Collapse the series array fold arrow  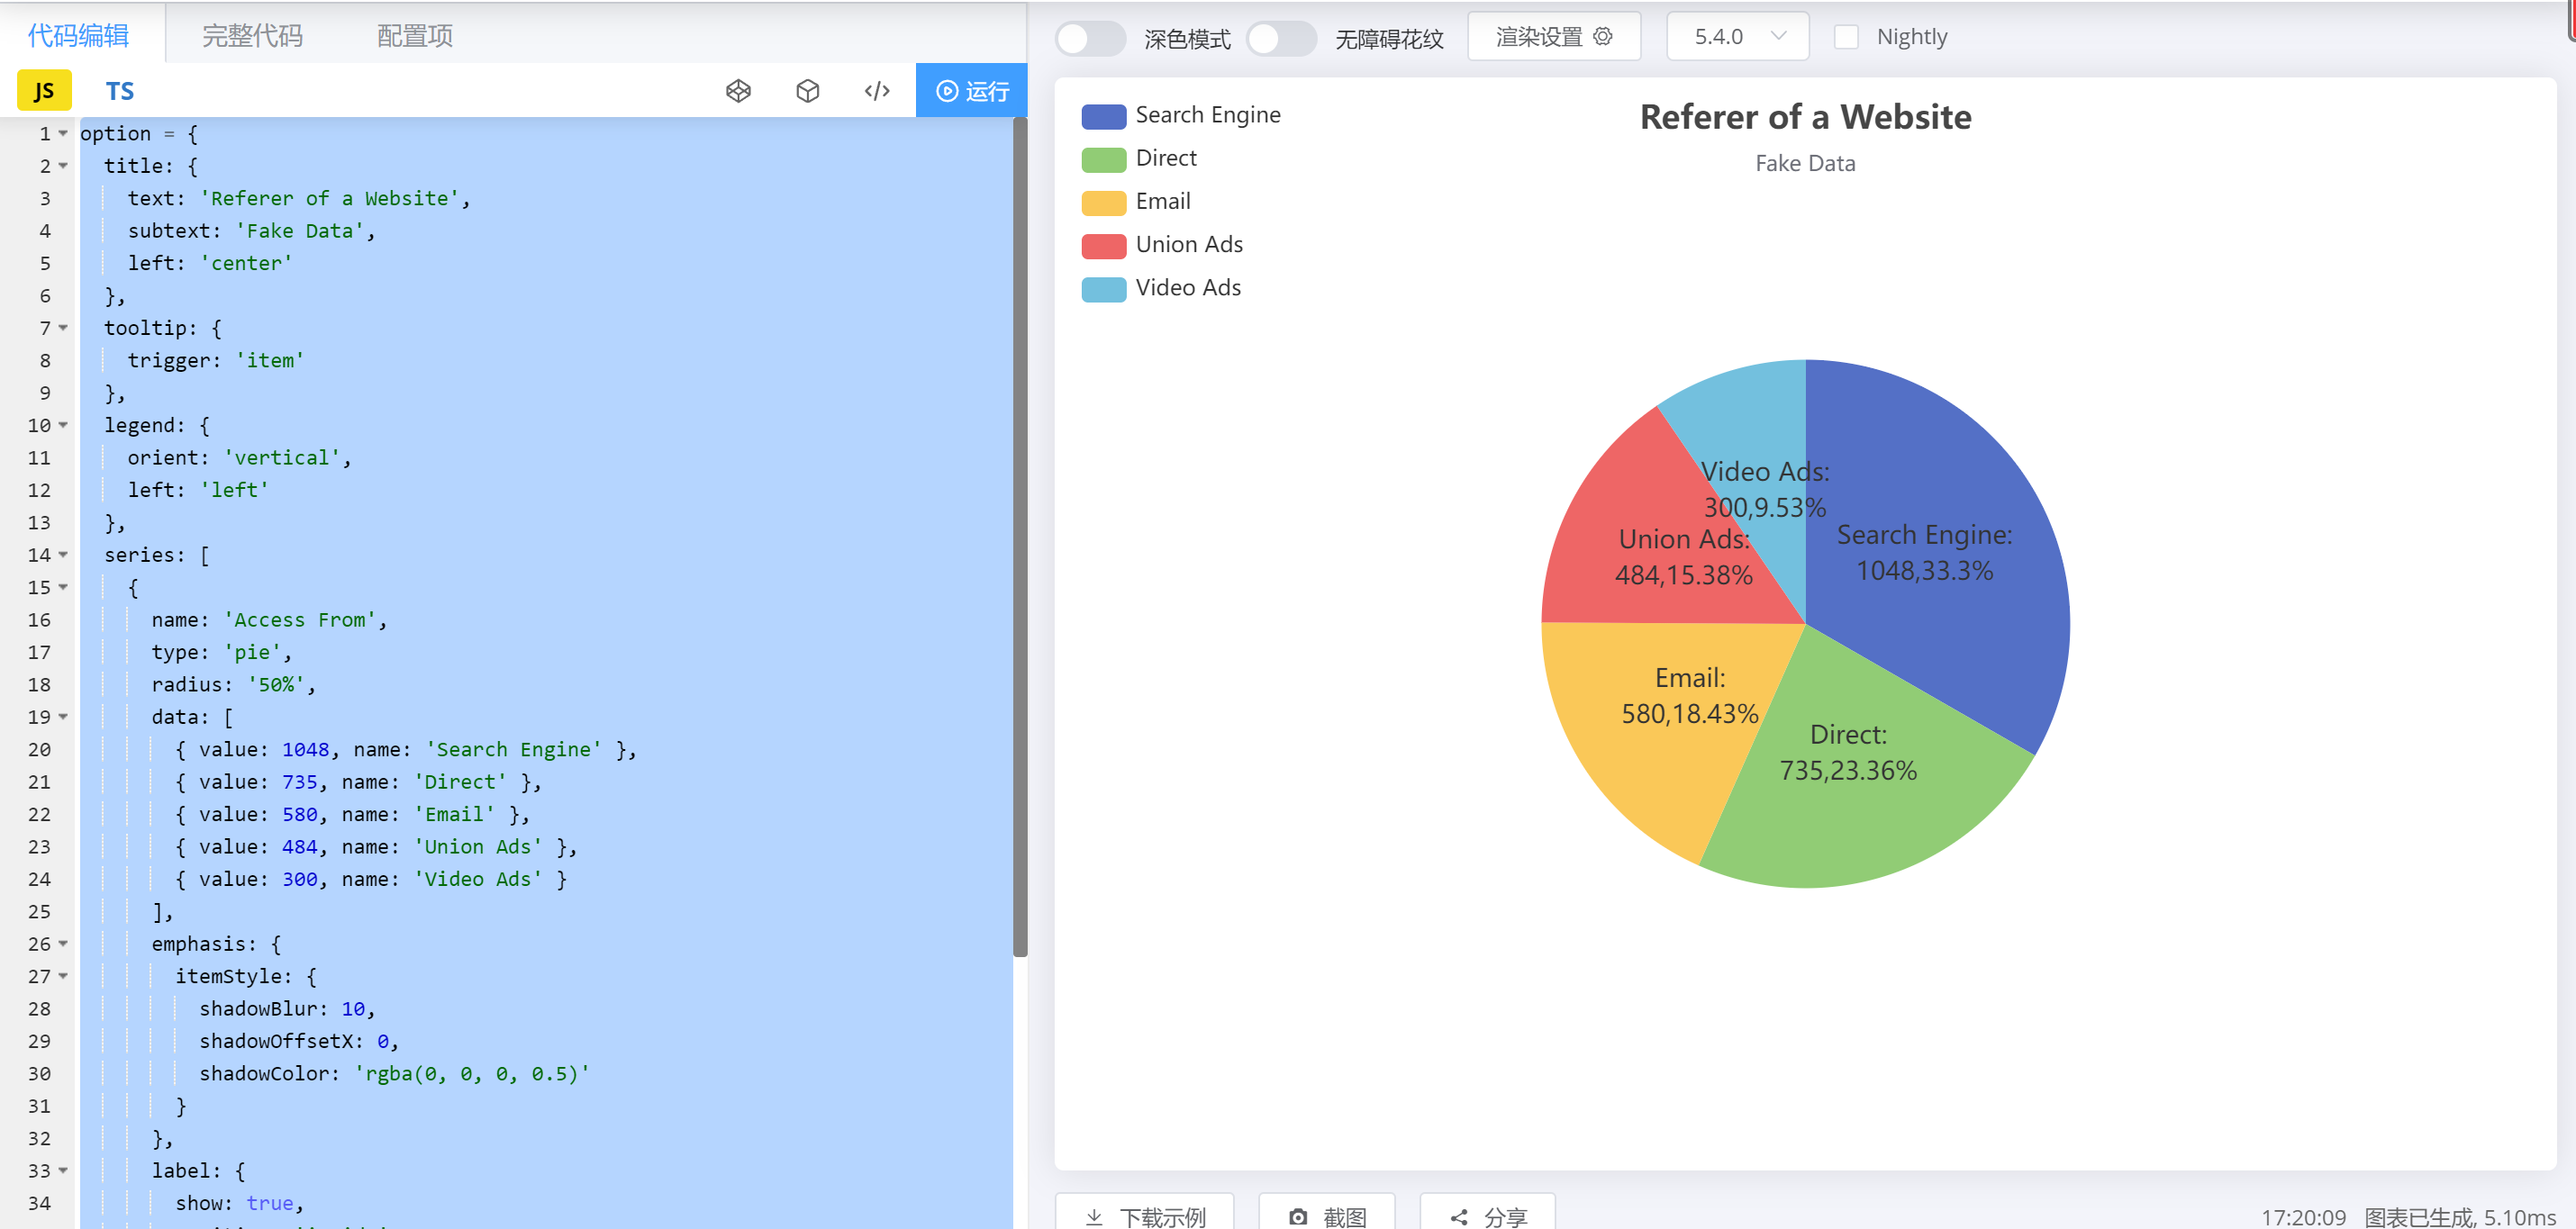pos(63,555)
